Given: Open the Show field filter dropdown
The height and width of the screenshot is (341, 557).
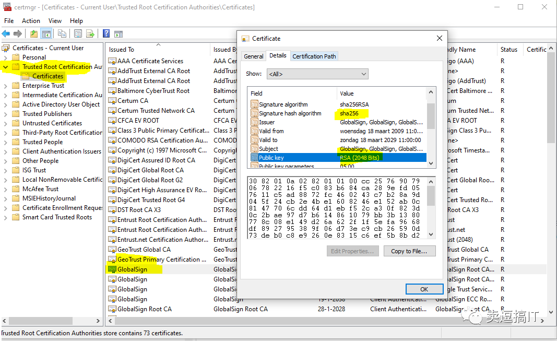Looking at the screenshot, I should point(317,74).
